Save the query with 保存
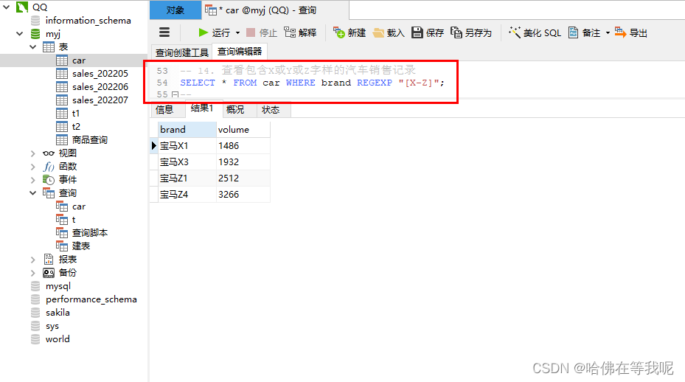This screenshot has width=685, height=382. tap(428, 32)
